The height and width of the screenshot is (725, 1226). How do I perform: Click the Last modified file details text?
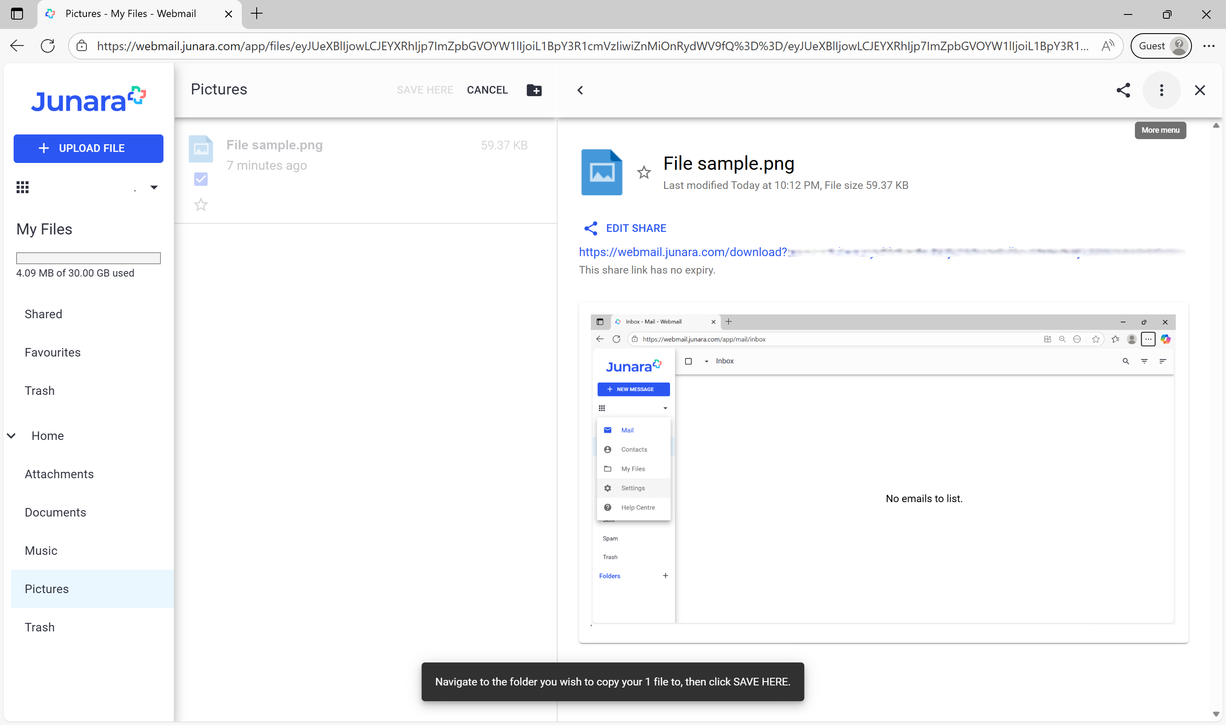[785, 186]
